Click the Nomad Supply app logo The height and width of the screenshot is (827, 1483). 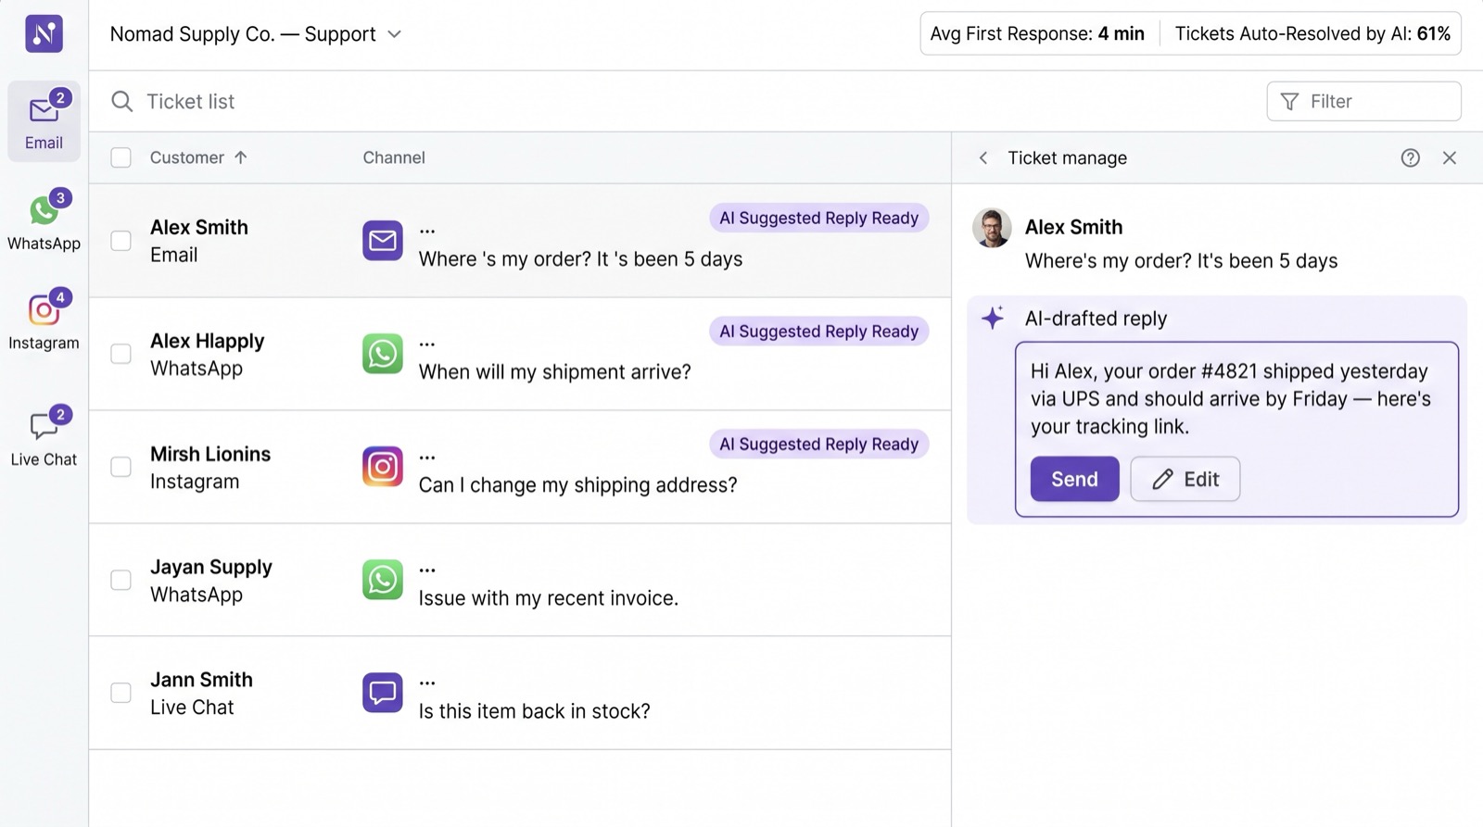coord(44,34)
